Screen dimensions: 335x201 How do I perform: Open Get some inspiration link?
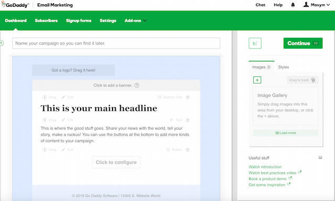[x=267, y=185]
